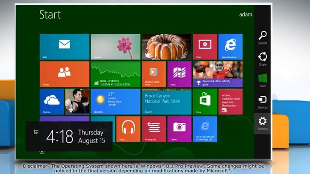The height and width of the screenshot is (174, 310).
Task: Click the Share charm
Action: tap(263, 59)
